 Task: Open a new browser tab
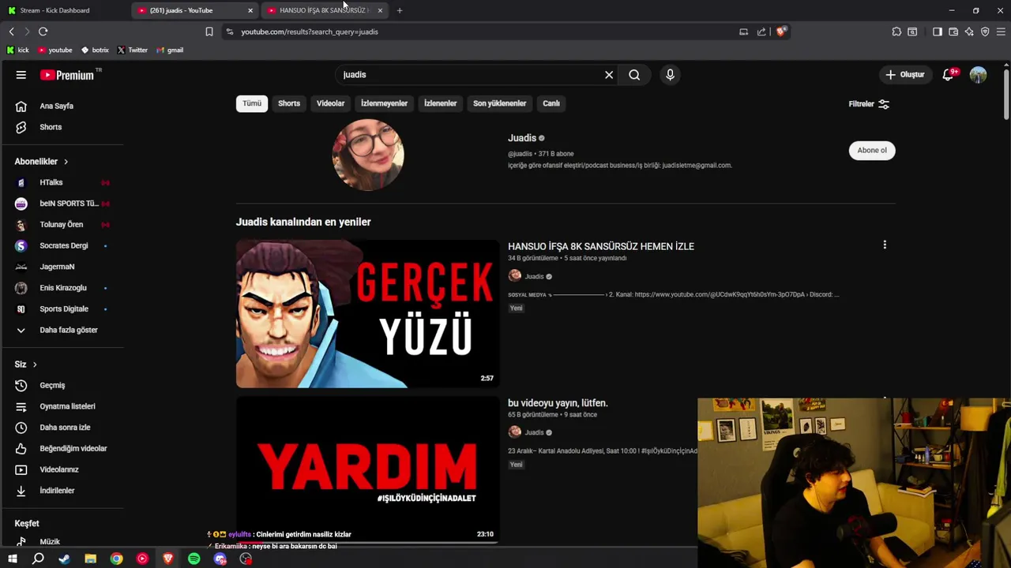400,10
